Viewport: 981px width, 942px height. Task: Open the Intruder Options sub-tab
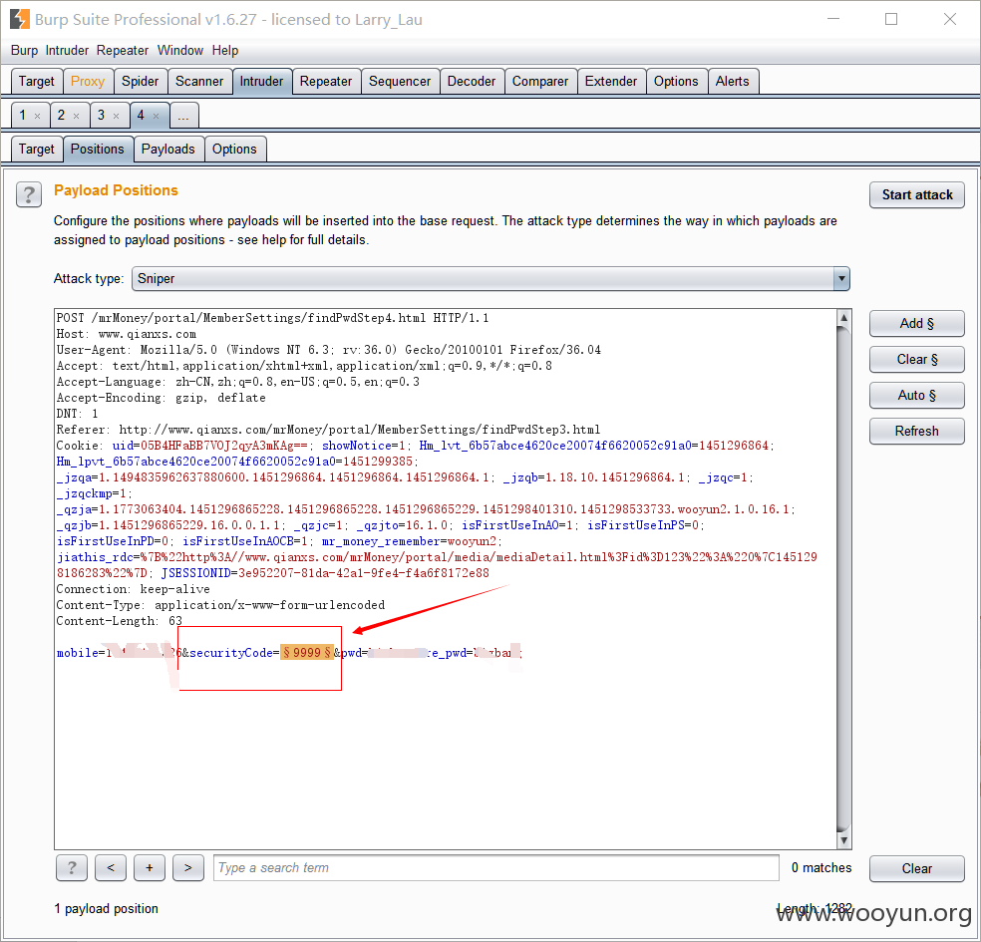click(x=234, y=149)
